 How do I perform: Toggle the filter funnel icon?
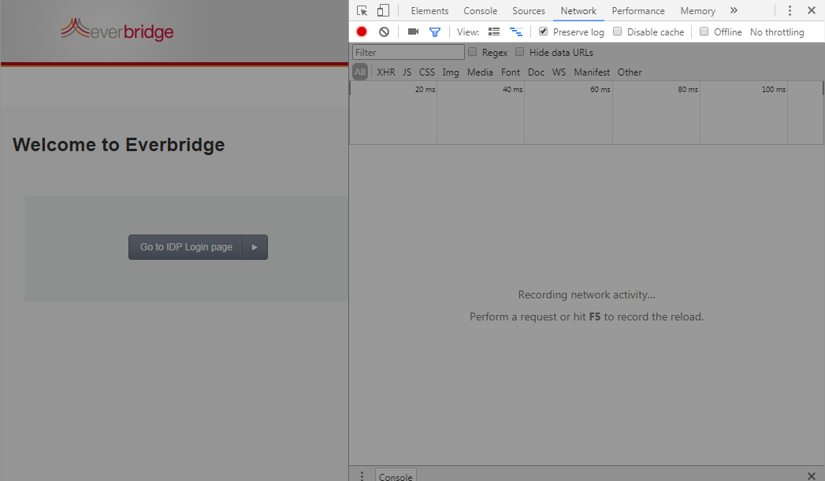[435, 32]
